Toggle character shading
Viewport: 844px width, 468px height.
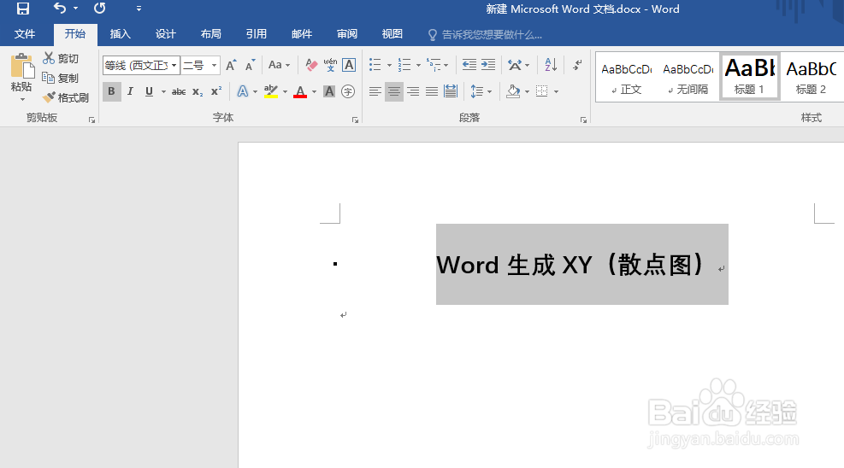(x=329, y=92)
